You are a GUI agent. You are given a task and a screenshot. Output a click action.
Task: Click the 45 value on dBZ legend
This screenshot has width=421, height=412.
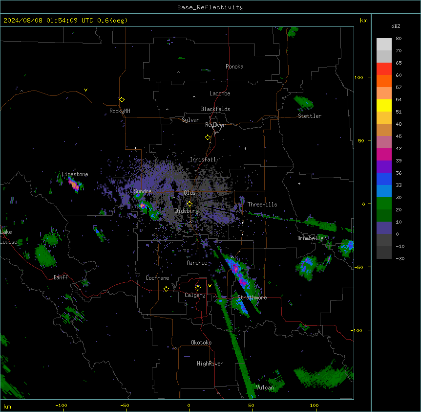pyautogui.click(x=399, y=137)
